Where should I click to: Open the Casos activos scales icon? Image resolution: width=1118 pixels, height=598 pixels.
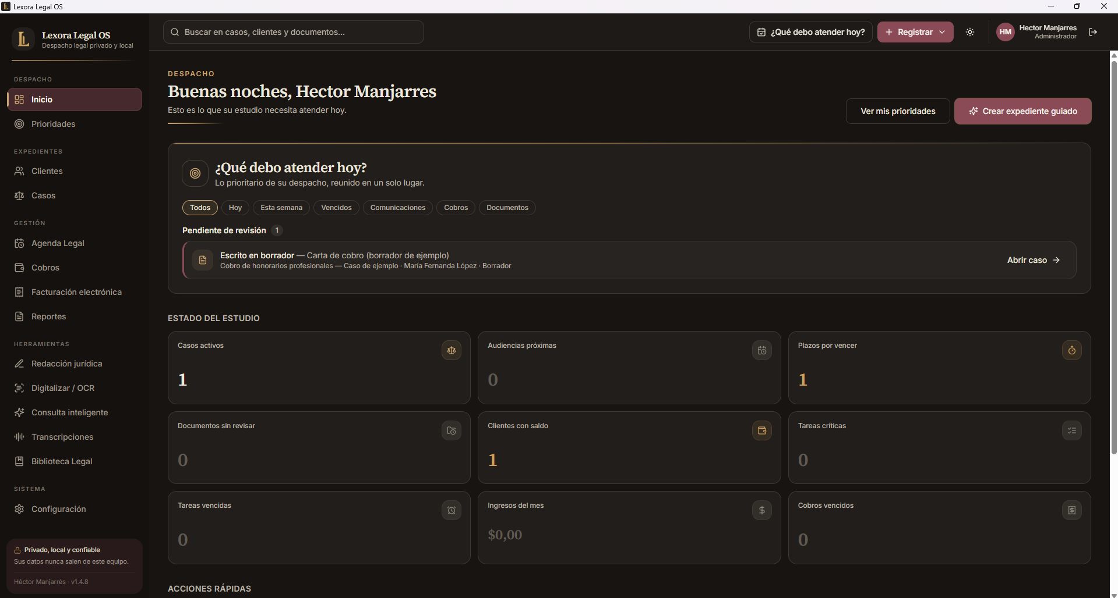click(452, 350)
